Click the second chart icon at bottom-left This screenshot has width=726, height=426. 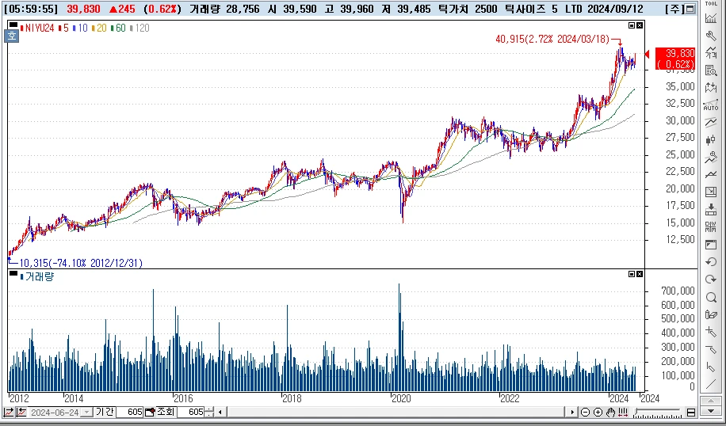point(21,412)
